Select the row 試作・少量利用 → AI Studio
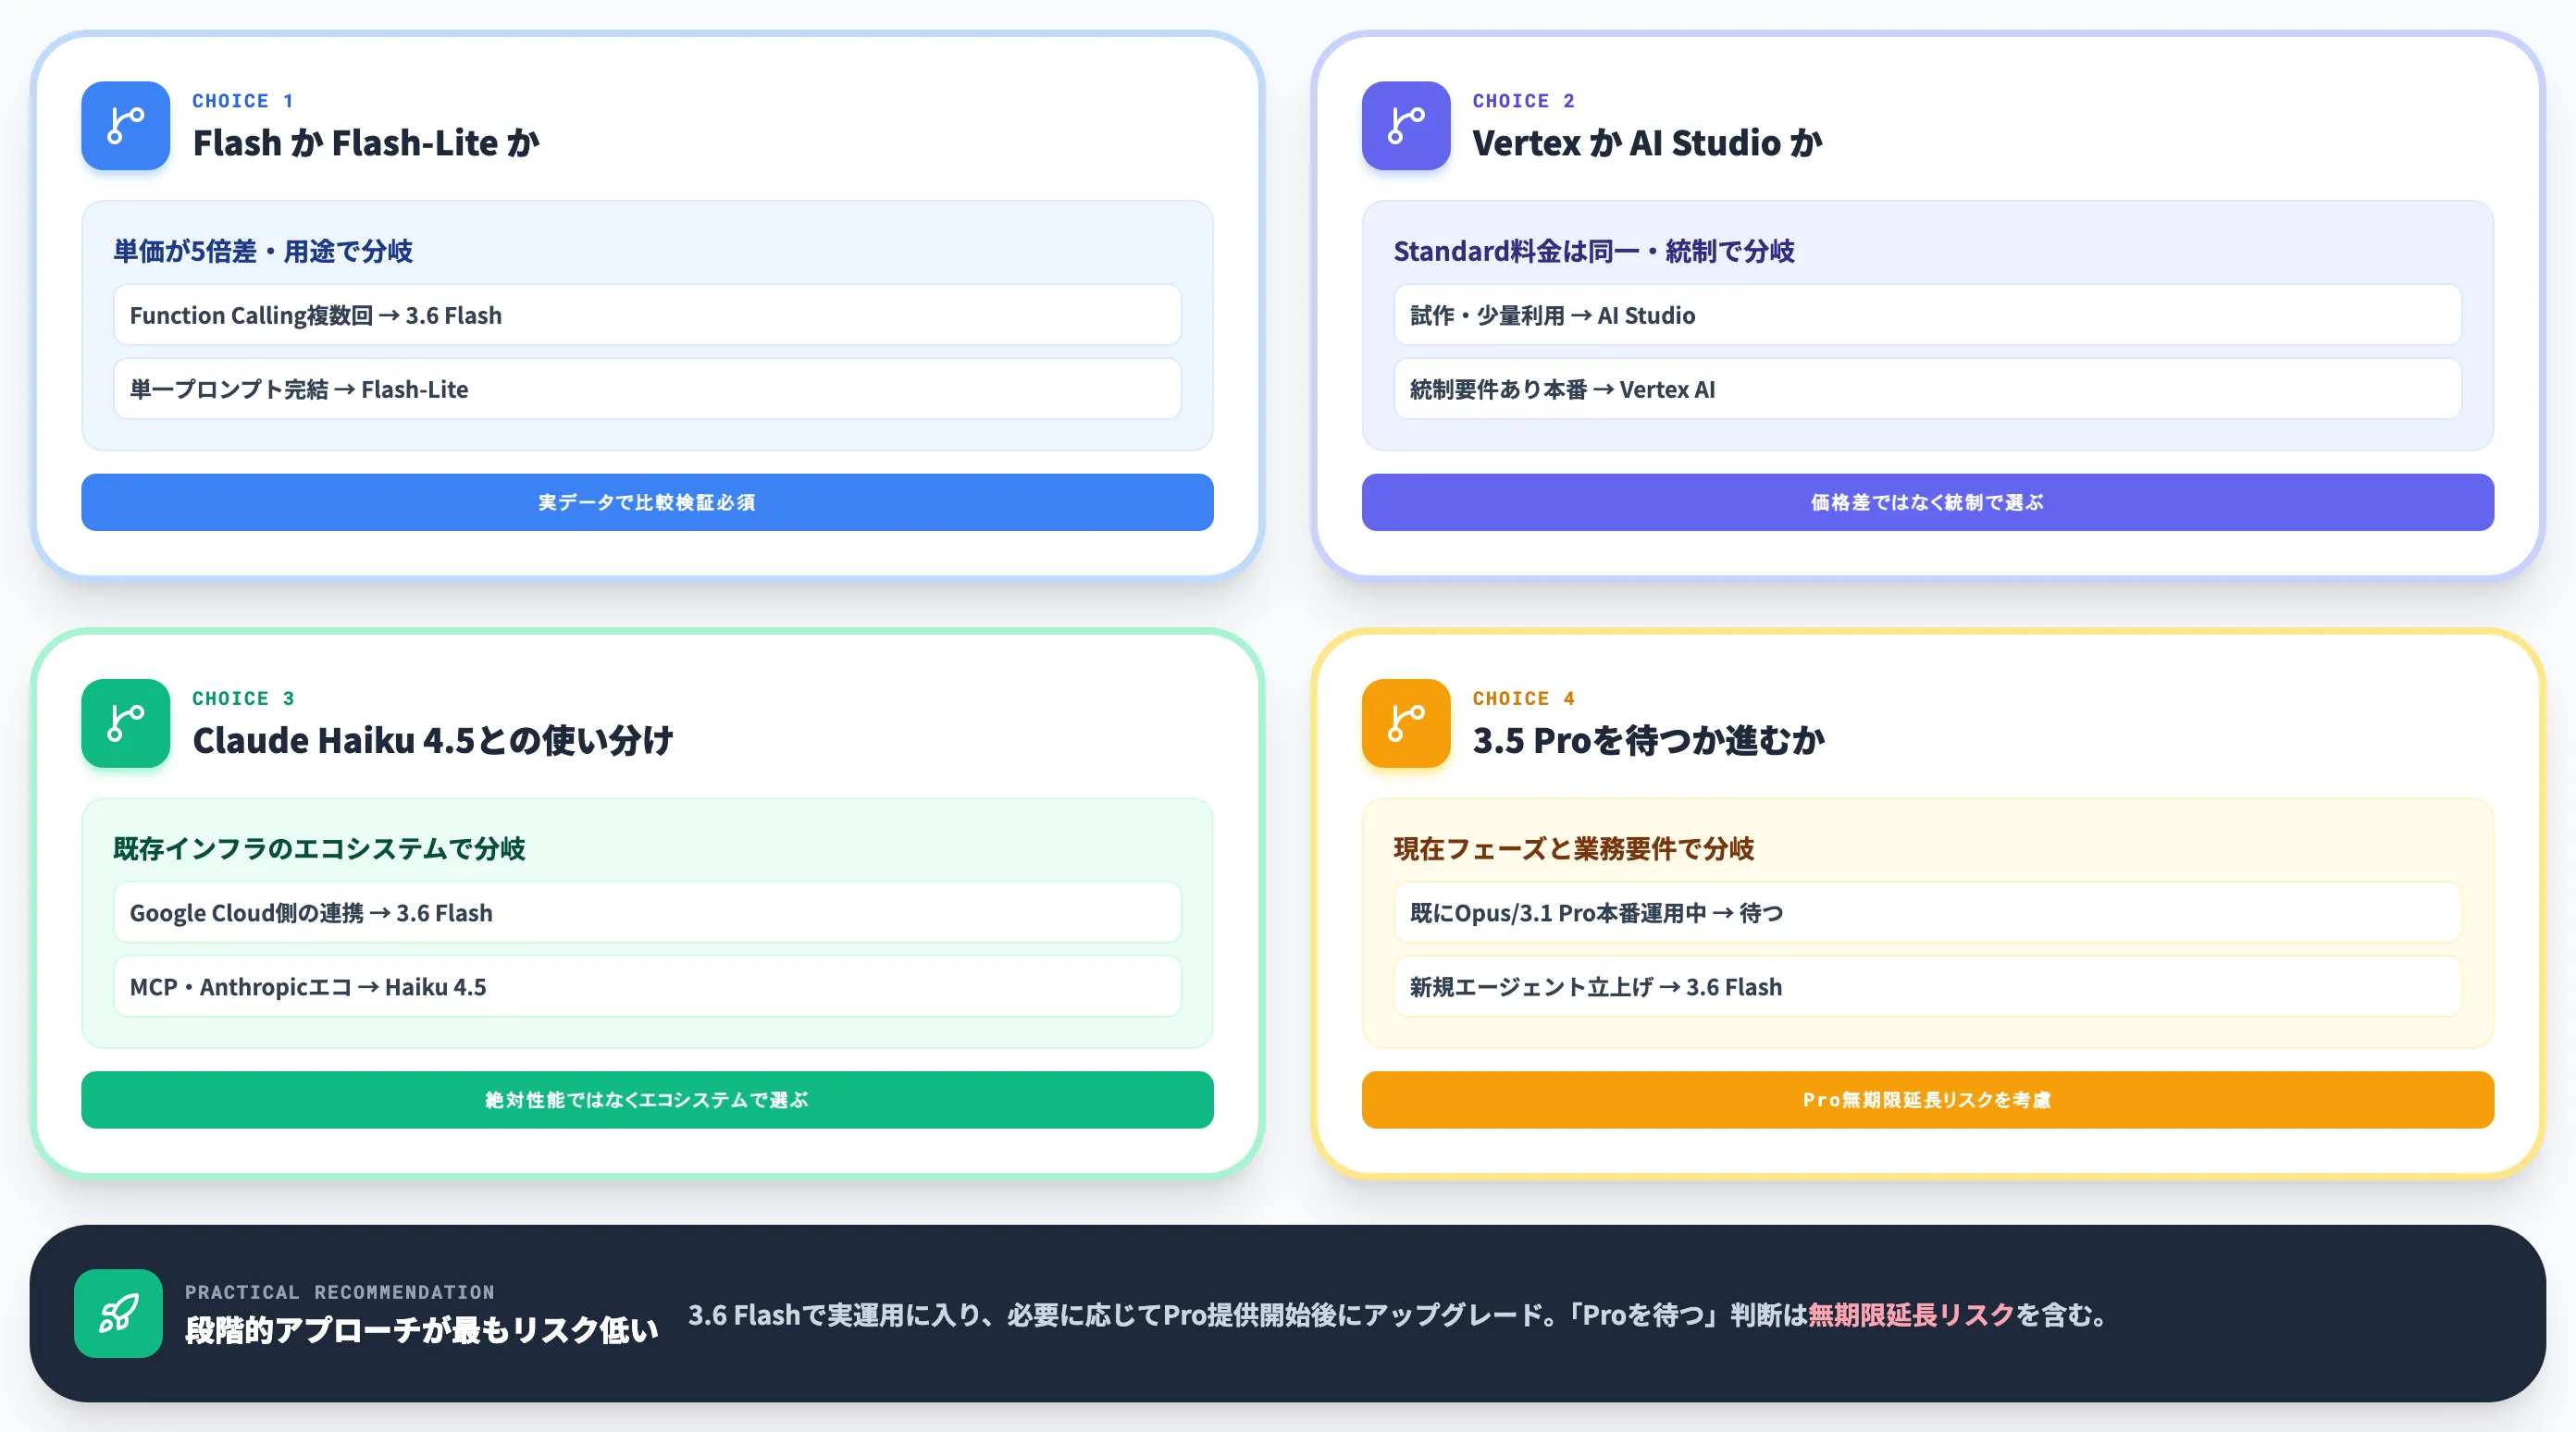2576x1432 pixels. 1927,315
